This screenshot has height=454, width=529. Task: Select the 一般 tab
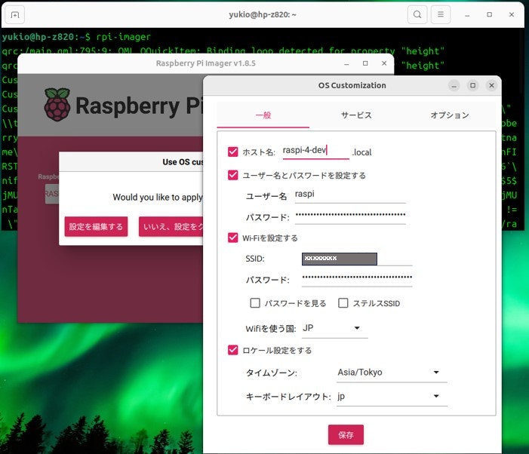pyautogui.click(x=263, y=115)
